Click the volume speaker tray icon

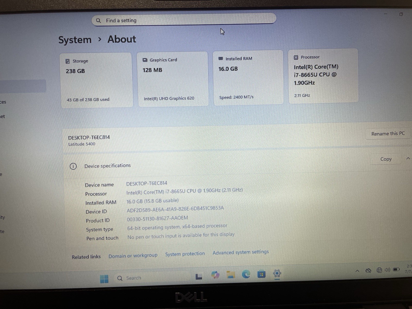(387, 270)
